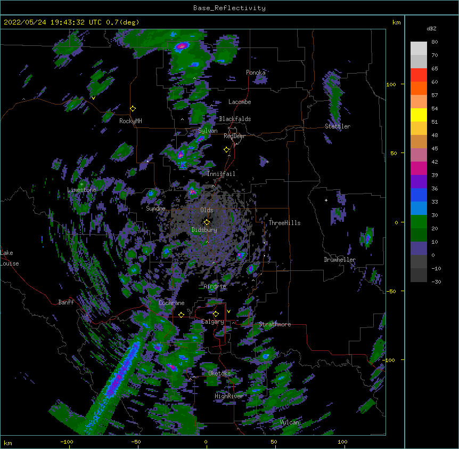Click the Vulcan label
Viewport: 459px width, 449px height.
[290, 422]
